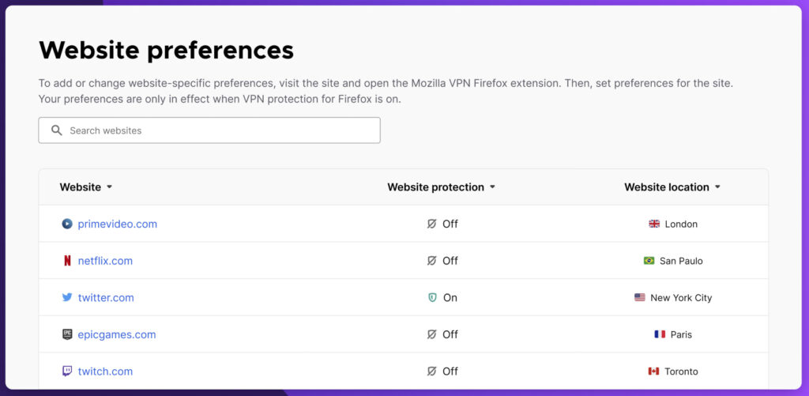Expand the Website location sort dropdown
Image resolution: width=809 pixels, height=396 pixels.
click(x=717, y=187)
